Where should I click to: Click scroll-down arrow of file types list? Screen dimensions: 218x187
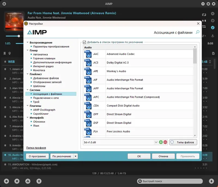[x=195, y=135]
